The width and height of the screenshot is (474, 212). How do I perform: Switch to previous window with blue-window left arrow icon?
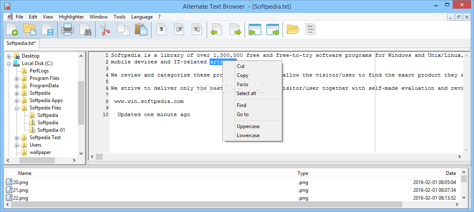255,30
